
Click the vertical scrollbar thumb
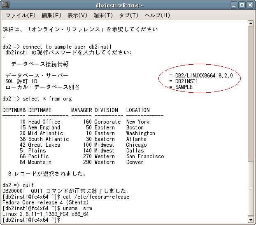pyautogui.click(x=251, y=189)
